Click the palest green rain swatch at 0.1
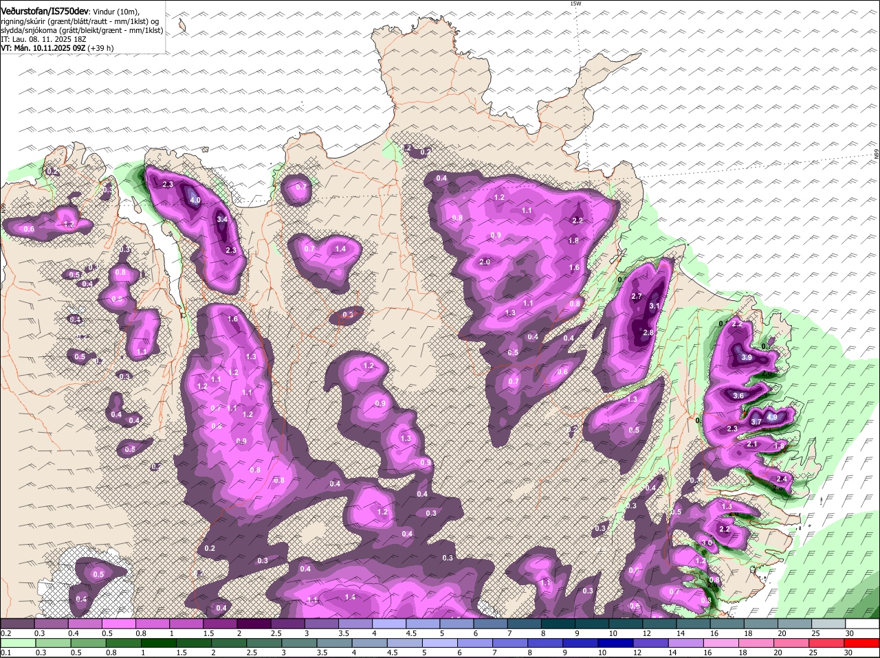Screen dimensions: 880x658 (17, 643)
